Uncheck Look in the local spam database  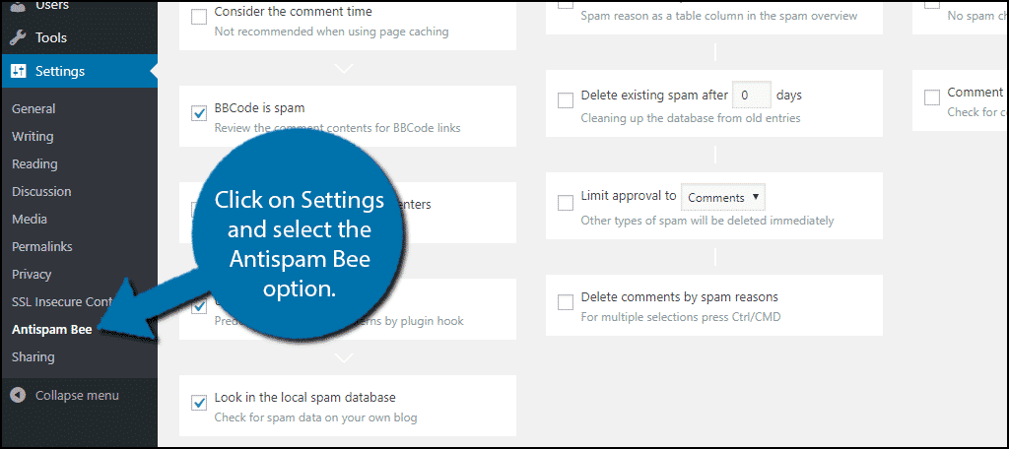pyautogui.click(x=198, y=403)
